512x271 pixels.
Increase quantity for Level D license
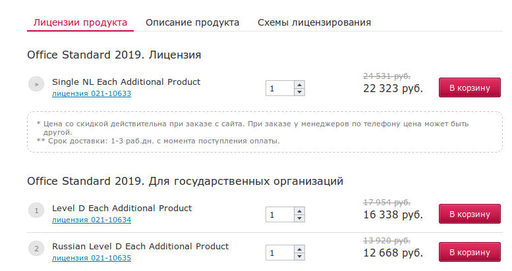point(299,211)
